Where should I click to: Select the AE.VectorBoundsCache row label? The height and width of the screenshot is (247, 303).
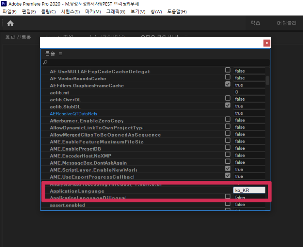(x=78, y=79)
